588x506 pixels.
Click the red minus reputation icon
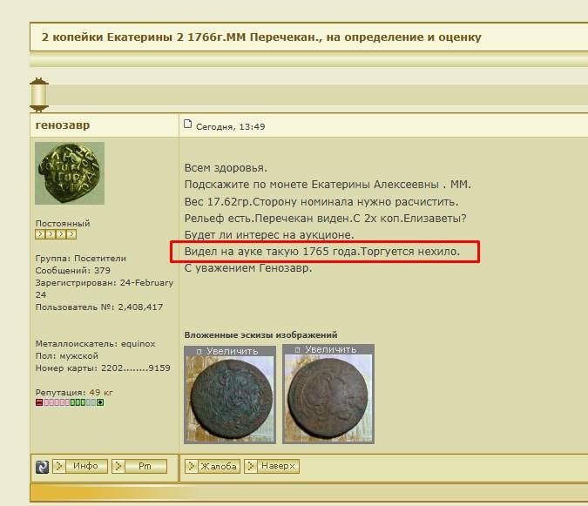39,402
